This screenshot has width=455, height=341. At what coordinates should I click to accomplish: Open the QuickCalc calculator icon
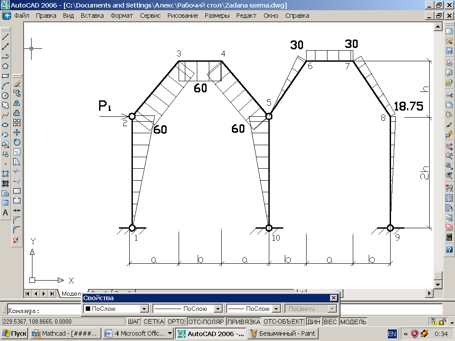click(449, 237)
